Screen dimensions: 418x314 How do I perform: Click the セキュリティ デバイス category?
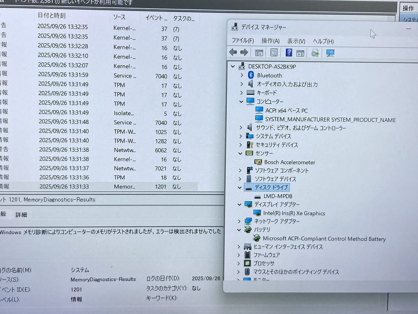pyautogui.click(x=277, y=145)
